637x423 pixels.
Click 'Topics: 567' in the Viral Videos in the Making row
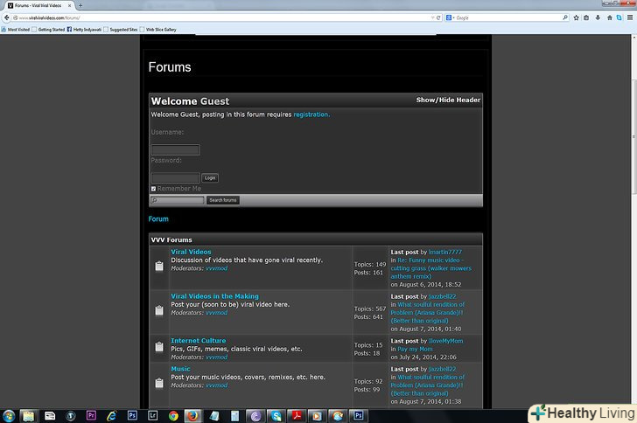369,309
